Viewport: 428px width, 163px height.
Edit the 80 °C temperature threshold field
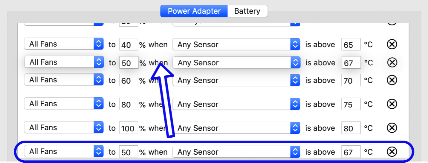[351, 128]
